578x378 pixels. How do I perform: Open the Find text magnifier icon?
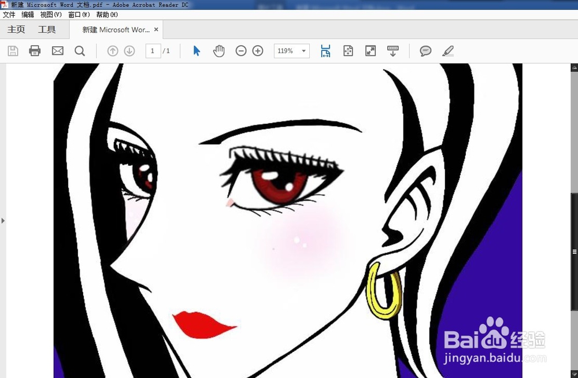pyautogui.click(x=80, y=51)
